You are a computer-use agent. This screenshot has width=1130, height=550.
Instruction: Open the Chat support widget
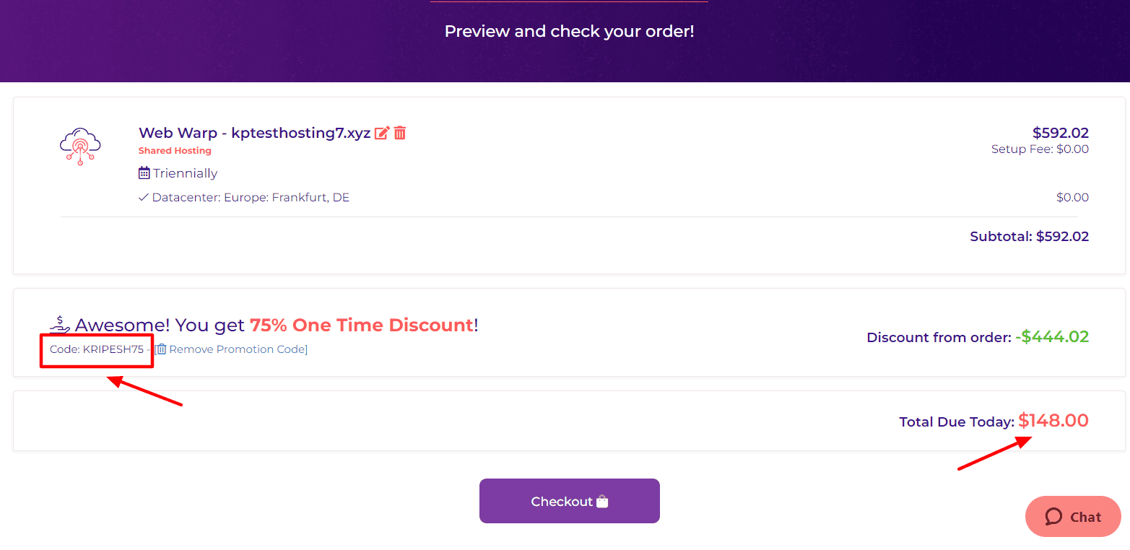click(1073, 517)
